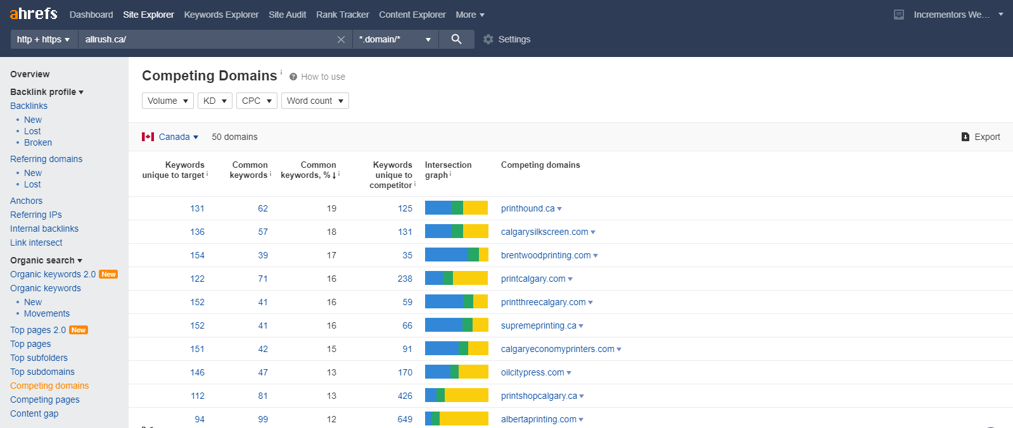Click the Ahrefs logo

(34, 13)
